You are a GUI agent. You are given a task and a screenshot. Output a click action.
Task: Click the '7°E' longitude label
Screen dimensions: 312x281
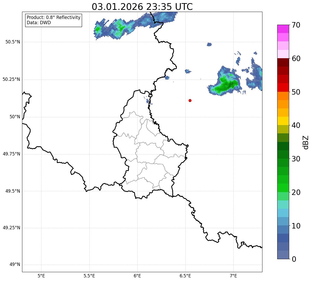pyautogui.click(x=233, y=276)
